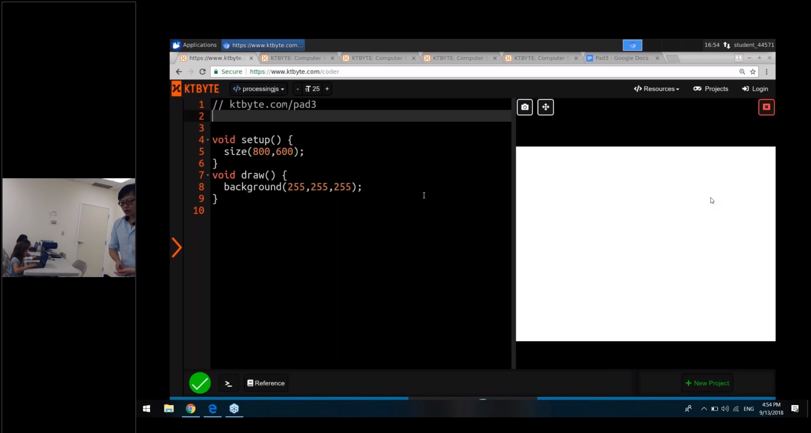This screenshot has width=811, height=433.
Task: Go back in browser
Action: 179,72
